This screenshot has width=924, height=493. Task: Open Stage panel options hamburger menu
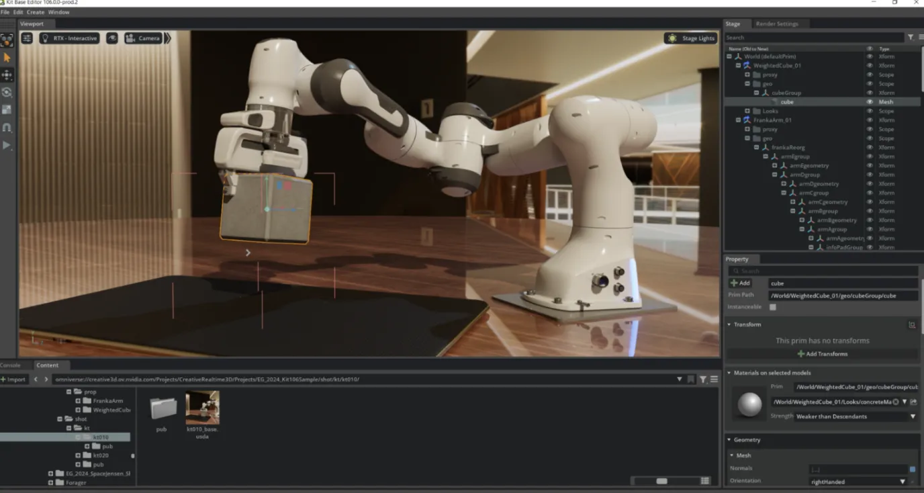(x=920, y=38)
